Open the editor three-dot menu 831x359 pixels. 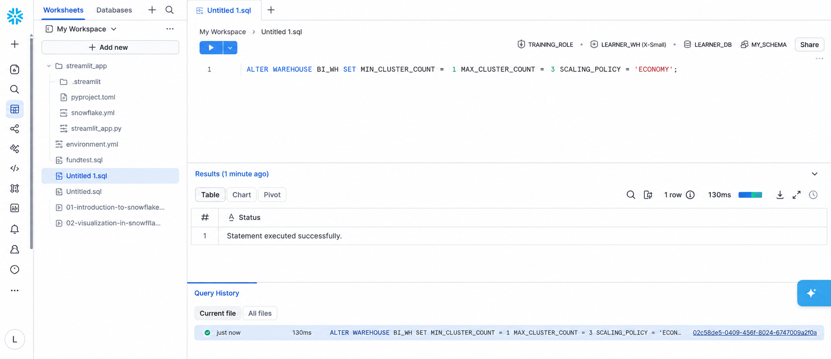pos(819,59)
